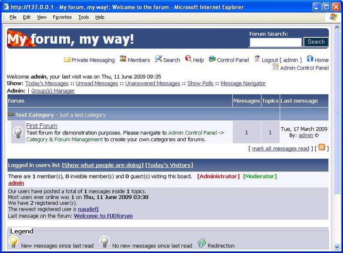The height and width of the screenshot is (253, 343).
Task: Click the Logout user icon
Action: [257, 59]
